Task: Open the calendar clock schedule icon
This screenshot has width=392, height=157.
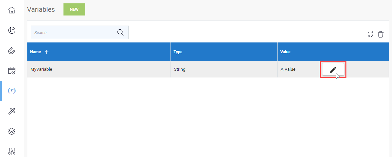Action: [11, 71]
